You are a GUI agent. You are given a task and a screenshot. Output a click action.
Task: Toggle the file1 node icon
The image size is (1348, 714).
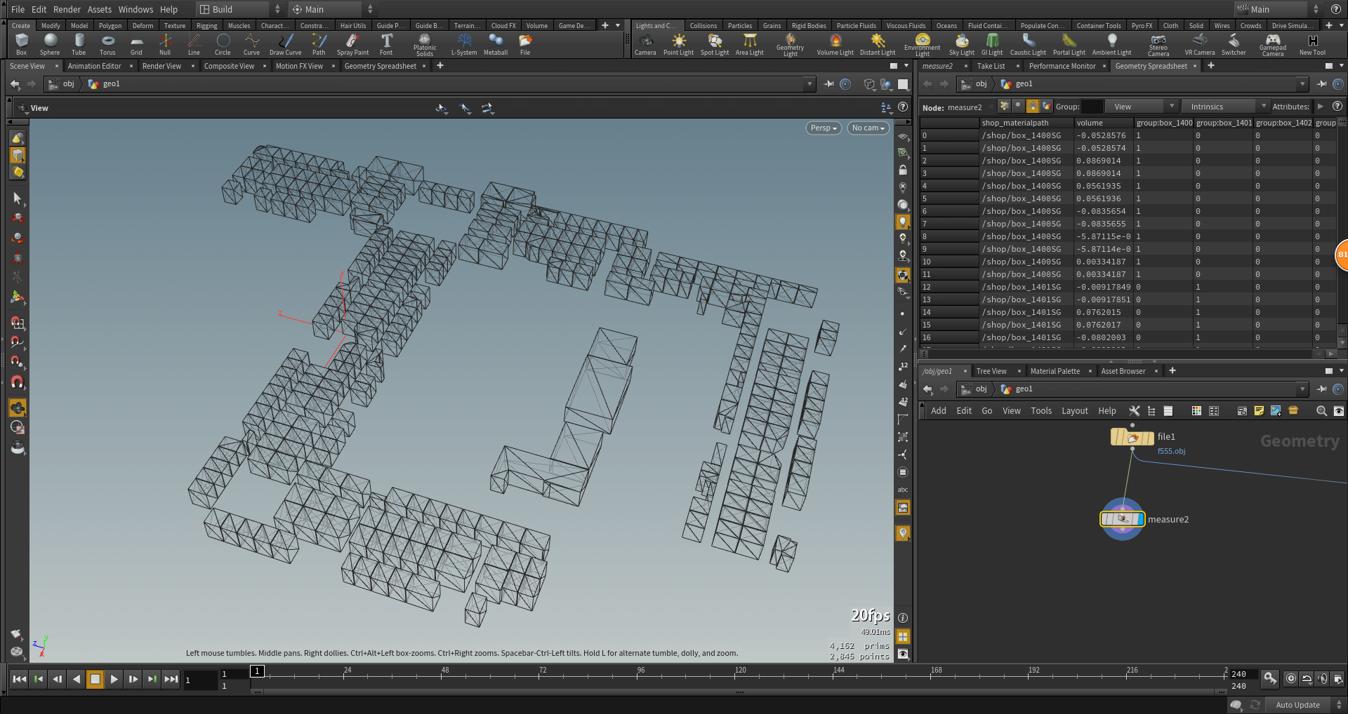click(x=1132, y=438)
